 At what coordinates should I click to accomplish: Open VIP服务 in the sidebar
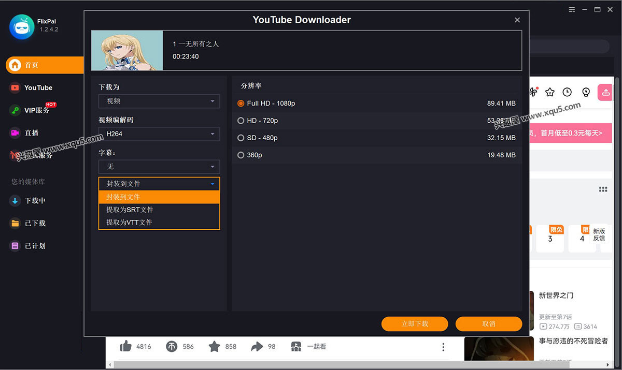coord(37,110)
